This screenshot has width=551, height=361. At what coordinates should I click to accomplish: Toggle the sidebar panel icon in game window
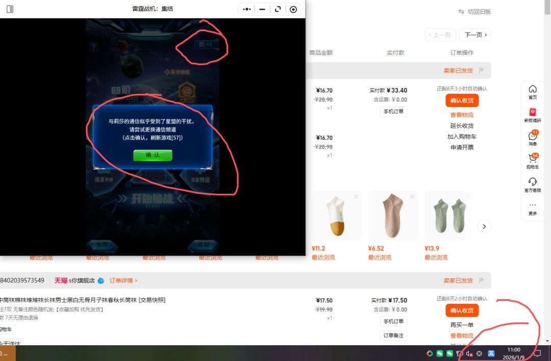pyautogui.click(x=10, y=9)
